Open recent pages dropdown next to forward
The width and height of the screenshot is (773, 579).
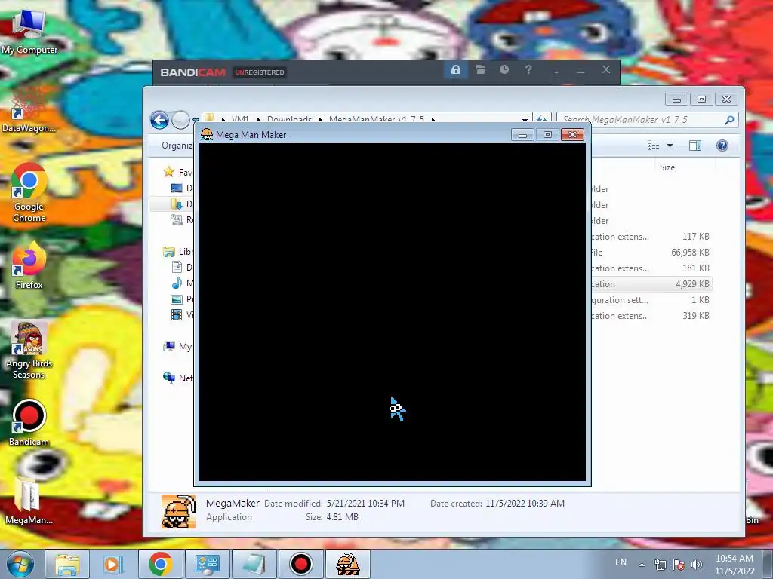tap(196, 120)
